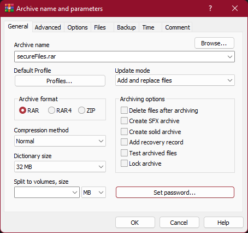The height and width of the screenshot is (233, 248).
Task: Click the Set password... button
Action: click(175, 193)
